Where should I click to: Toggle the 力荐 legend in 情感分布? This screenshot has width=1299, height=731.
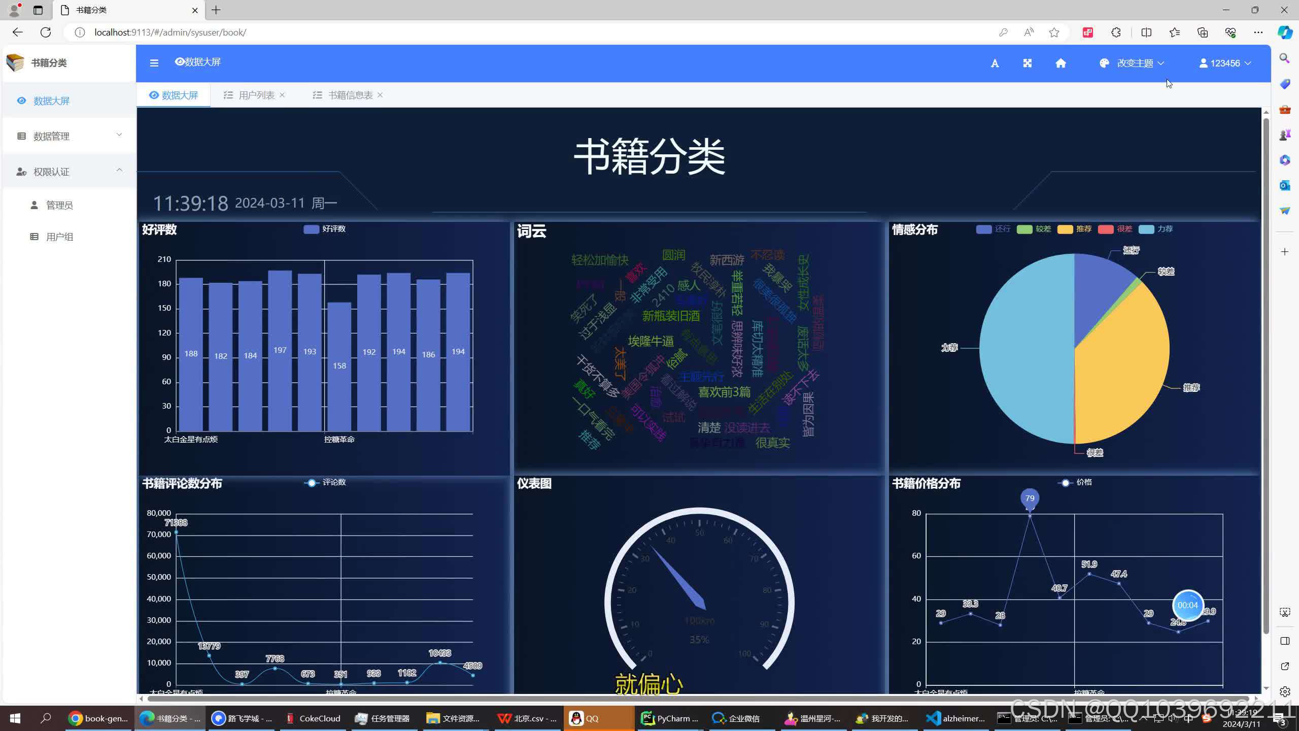coord(1155,229)
